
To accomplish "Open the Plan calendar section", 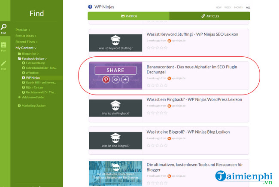I will tap(3, 46).
